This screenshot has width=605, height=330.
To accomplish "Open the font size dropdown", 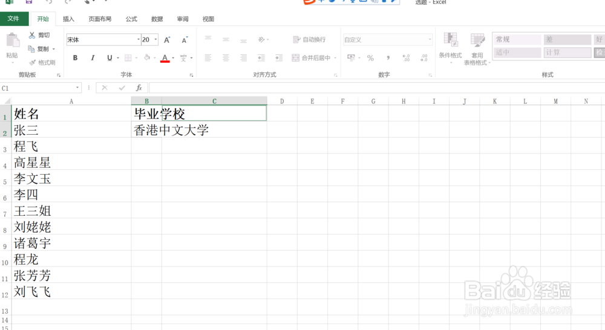I will point(155,39).
